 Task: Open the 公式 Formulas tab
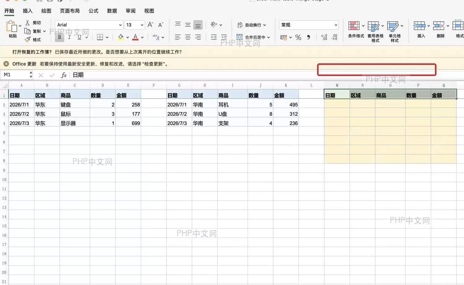[93, 11]
